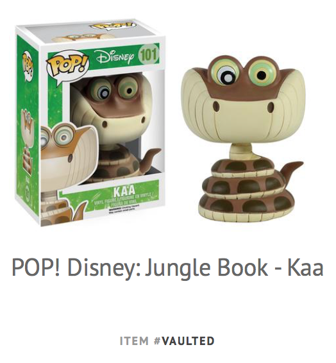Click the warning text on box front
This screenshot has width=336, height=363.
pyautogui.click(x=122, y=207)
